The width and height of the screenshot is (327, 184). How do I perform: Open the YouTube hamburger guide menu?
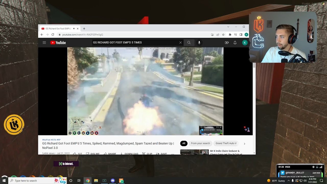44,43
